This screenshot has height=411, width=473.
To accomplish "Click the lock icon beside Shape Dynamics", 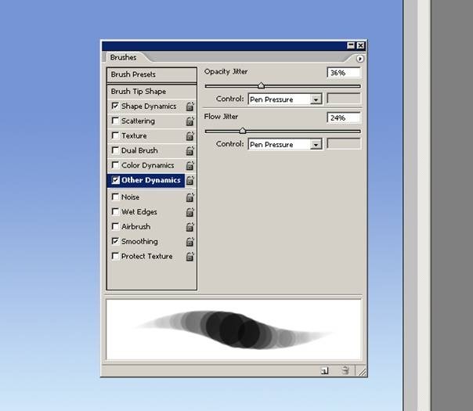I will point(190,106).
